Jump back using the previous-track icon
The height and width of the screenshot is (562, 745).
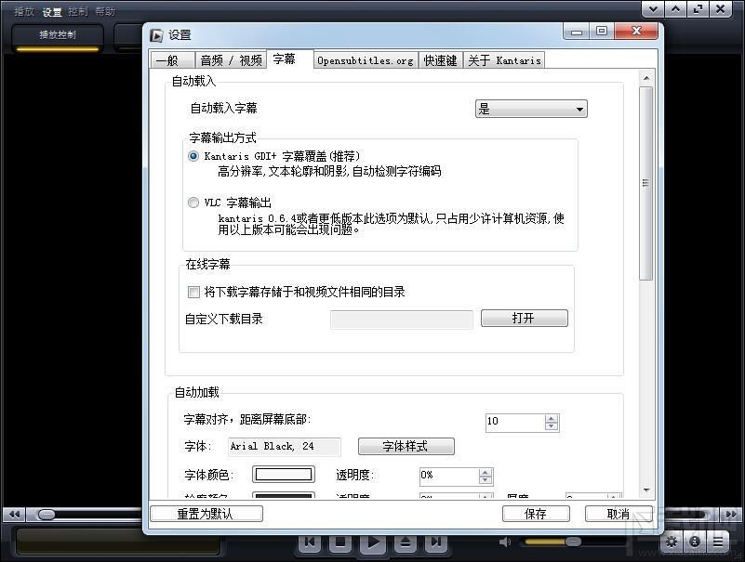310,542
